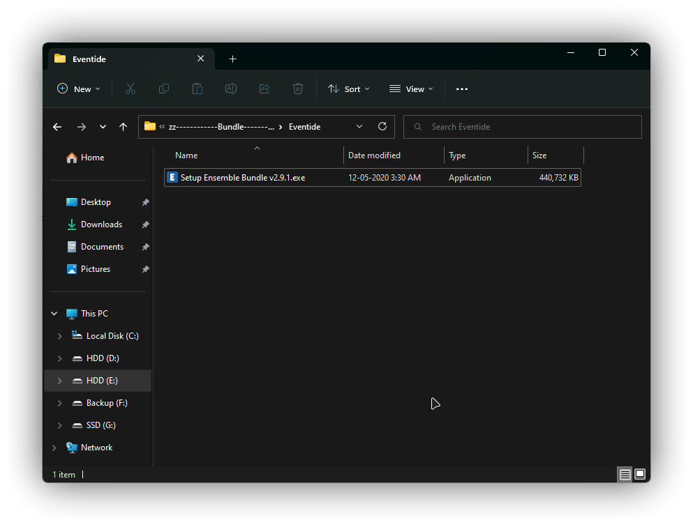Unpin Pictures using its pin icon
The image size is (693, 525).
coord(145,269)
